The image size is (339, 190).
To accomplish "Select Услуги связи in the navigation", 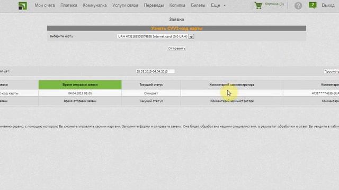I will click(x=125, y=5).
